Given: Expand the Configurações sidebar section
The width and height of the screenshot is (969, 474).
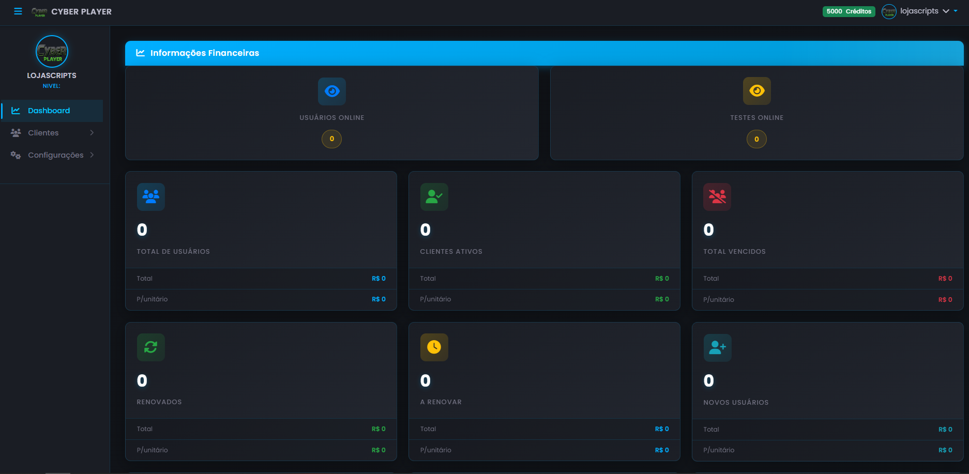Looking at the screenshot, I should 56,155.
